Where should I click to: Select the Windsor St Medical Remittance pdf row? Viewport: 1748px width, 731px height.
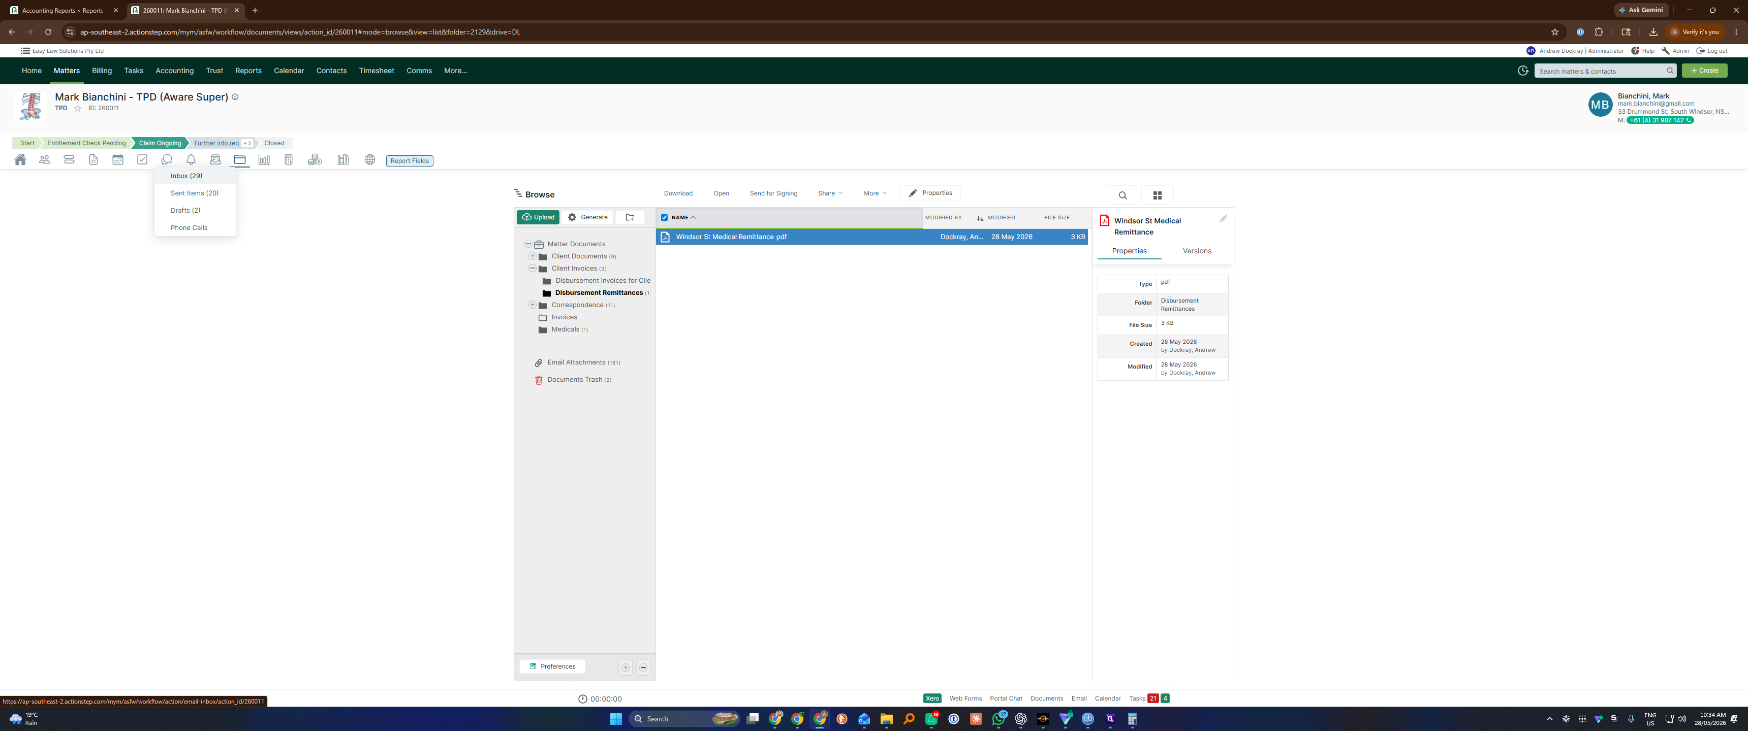[871, 238]
